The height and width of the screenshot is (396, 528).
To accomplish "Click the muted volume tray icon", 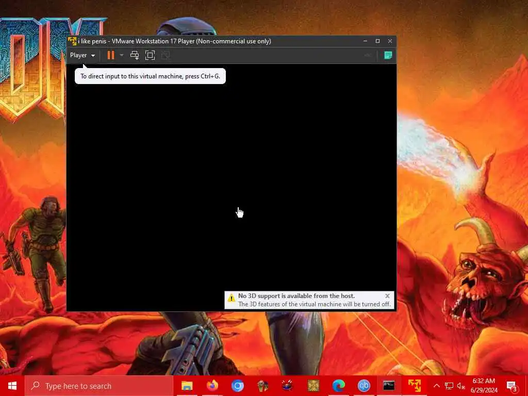I will (461, 386).
